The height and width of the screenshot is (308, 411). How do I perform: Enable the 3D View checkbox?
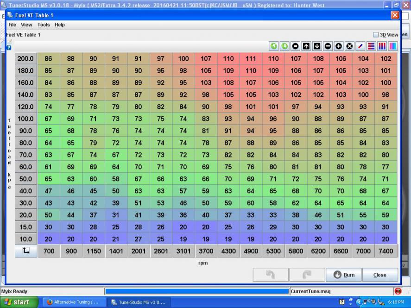pyautogui.click(x=376, y=35)
